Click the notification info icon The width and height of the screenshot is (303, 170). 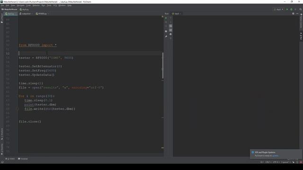click(x=252, y=152)
